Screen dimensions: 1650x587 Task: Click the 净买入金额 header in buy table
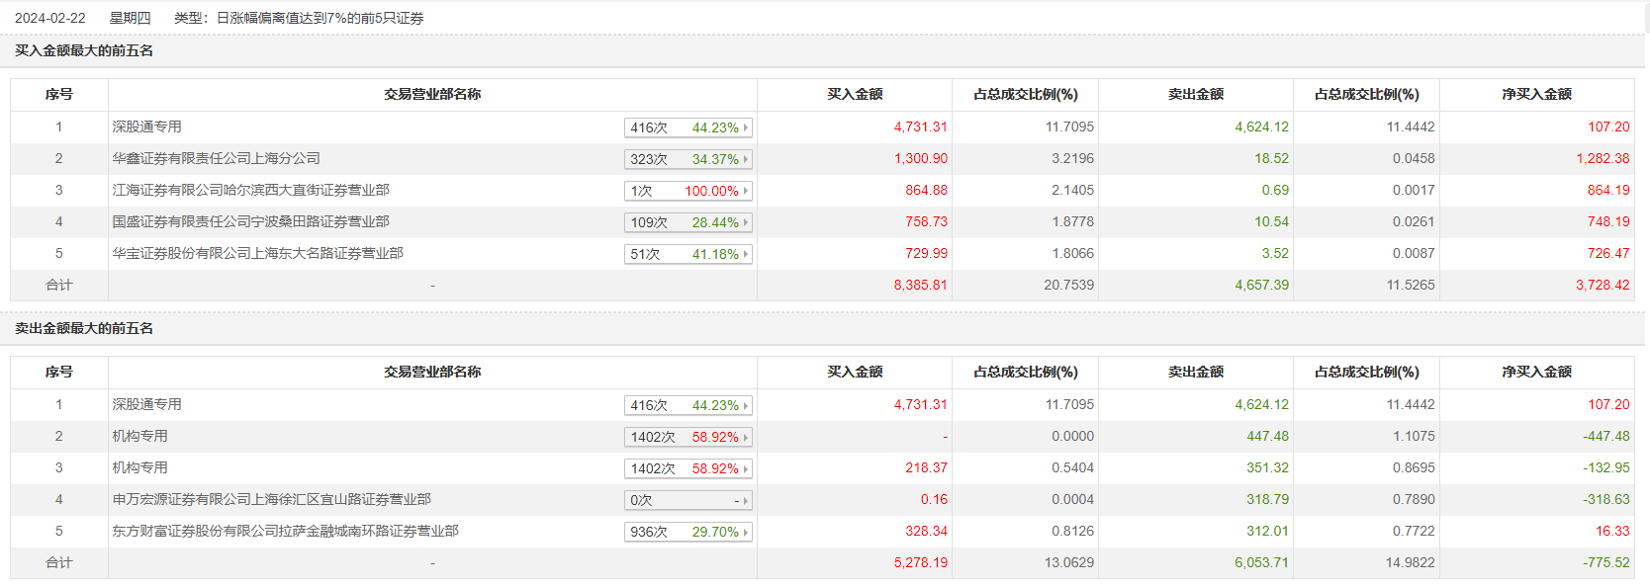1536,94
